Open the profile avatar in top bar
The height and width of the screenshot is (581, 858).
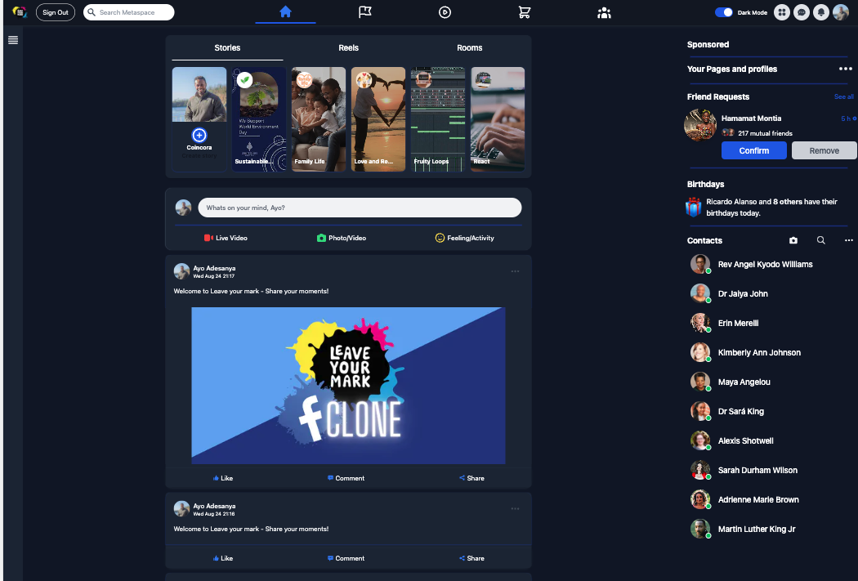(x=841, y=12)
